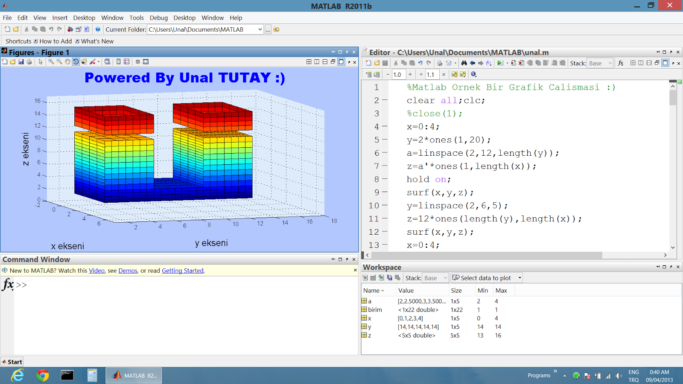Viewport: 683px width, 384px height.
Task: Hide plot tools in figure toolbar
Action: (x=138, y=62)
